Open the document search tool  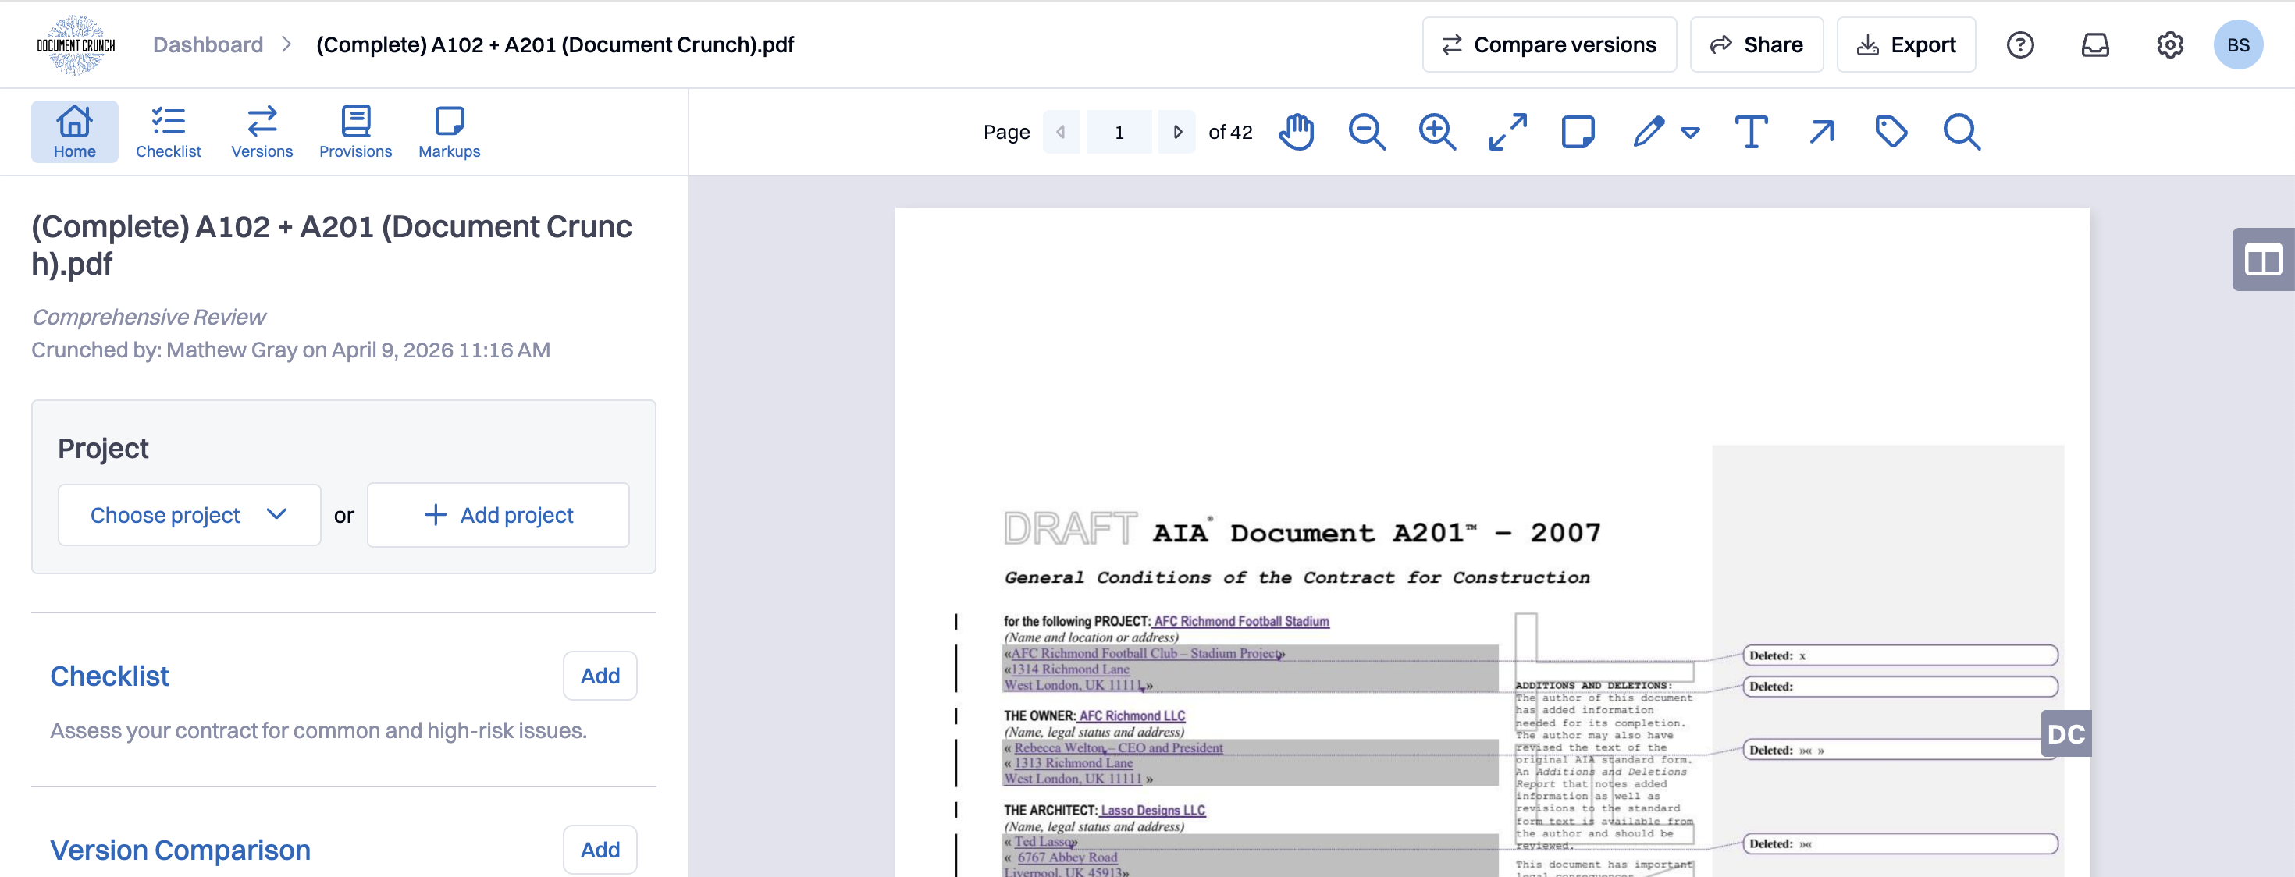click(1961, 132)
